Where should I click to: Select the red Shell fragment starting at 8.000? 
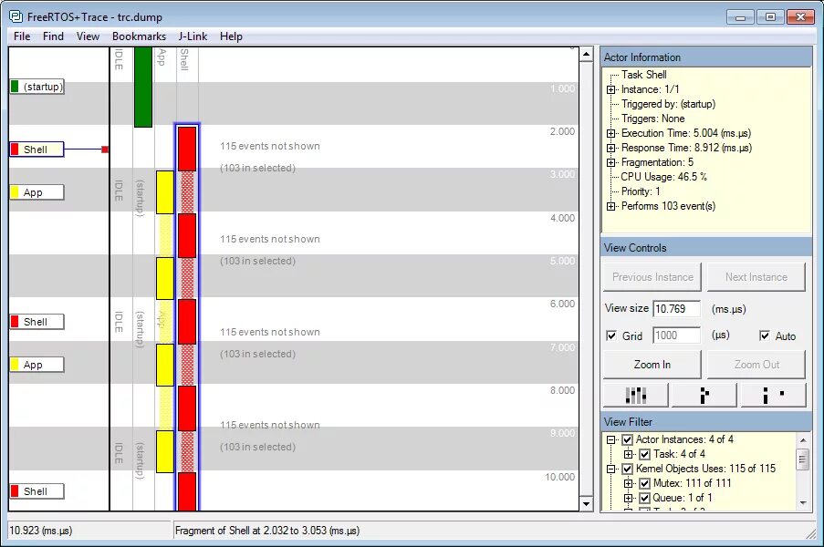(187, 408)
